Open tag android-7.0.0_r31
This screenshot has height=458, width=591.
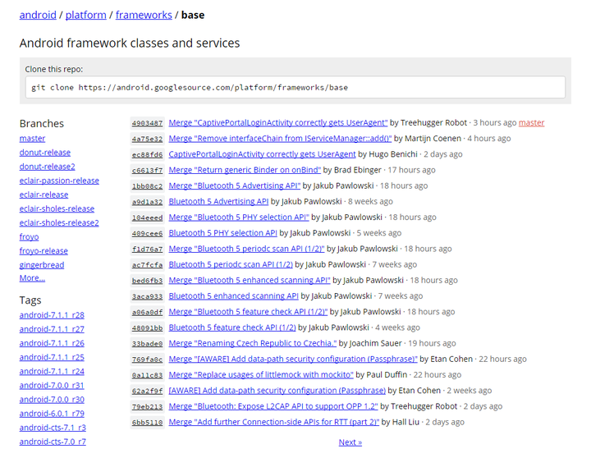click(x=52, y=385)
